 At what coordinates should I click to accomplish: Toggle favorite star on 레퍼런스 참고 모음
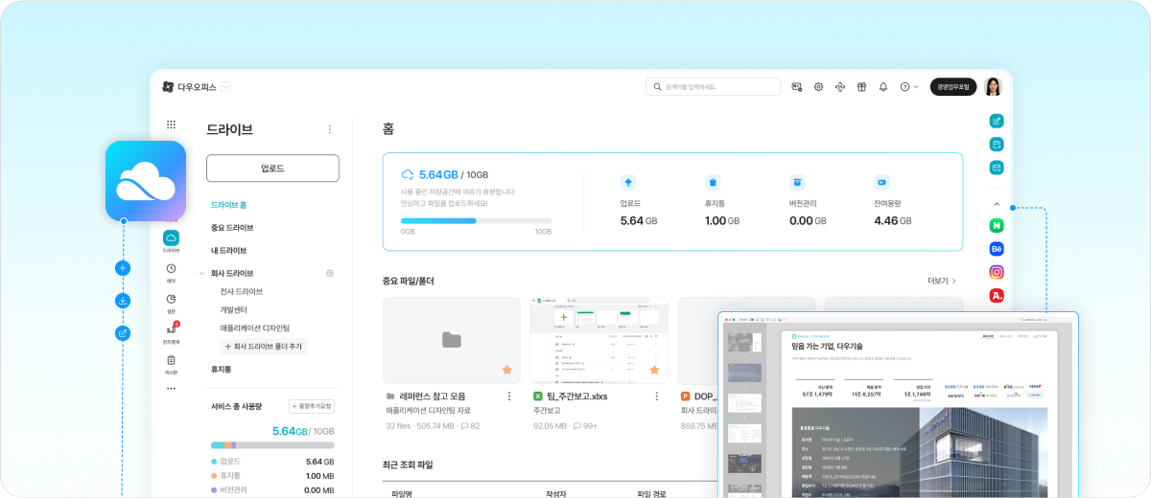tap(506, 370)
